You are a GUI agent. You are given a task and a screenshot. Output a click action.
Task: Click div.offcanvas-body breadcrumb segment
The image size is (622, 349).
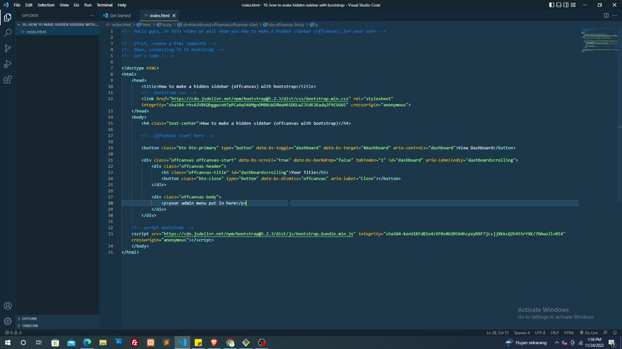click(x=284, y=24)
